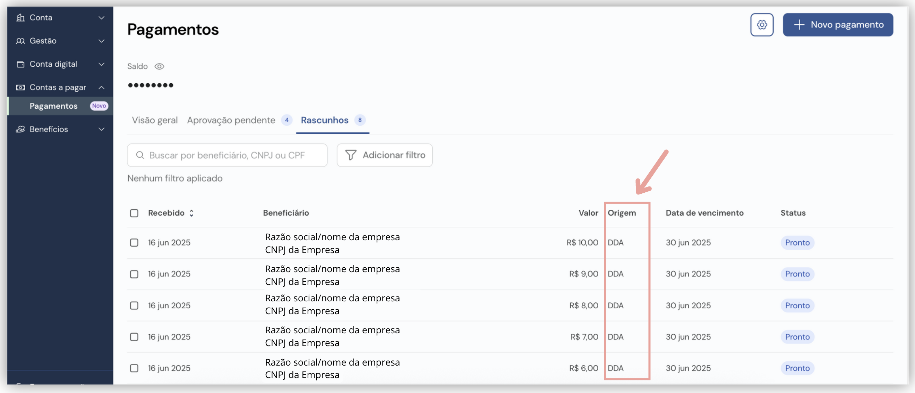Image resolution: width=915 pixels, height=393 pixels.
Task: Click the Data de vencimento header
Action: pos(704,213)
